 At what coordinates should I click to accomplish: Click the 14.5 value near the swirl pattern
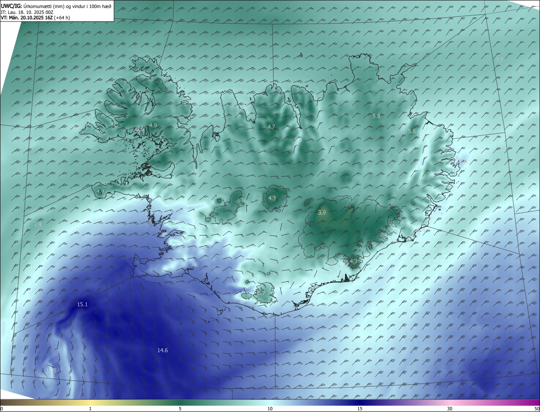point(51,370)
